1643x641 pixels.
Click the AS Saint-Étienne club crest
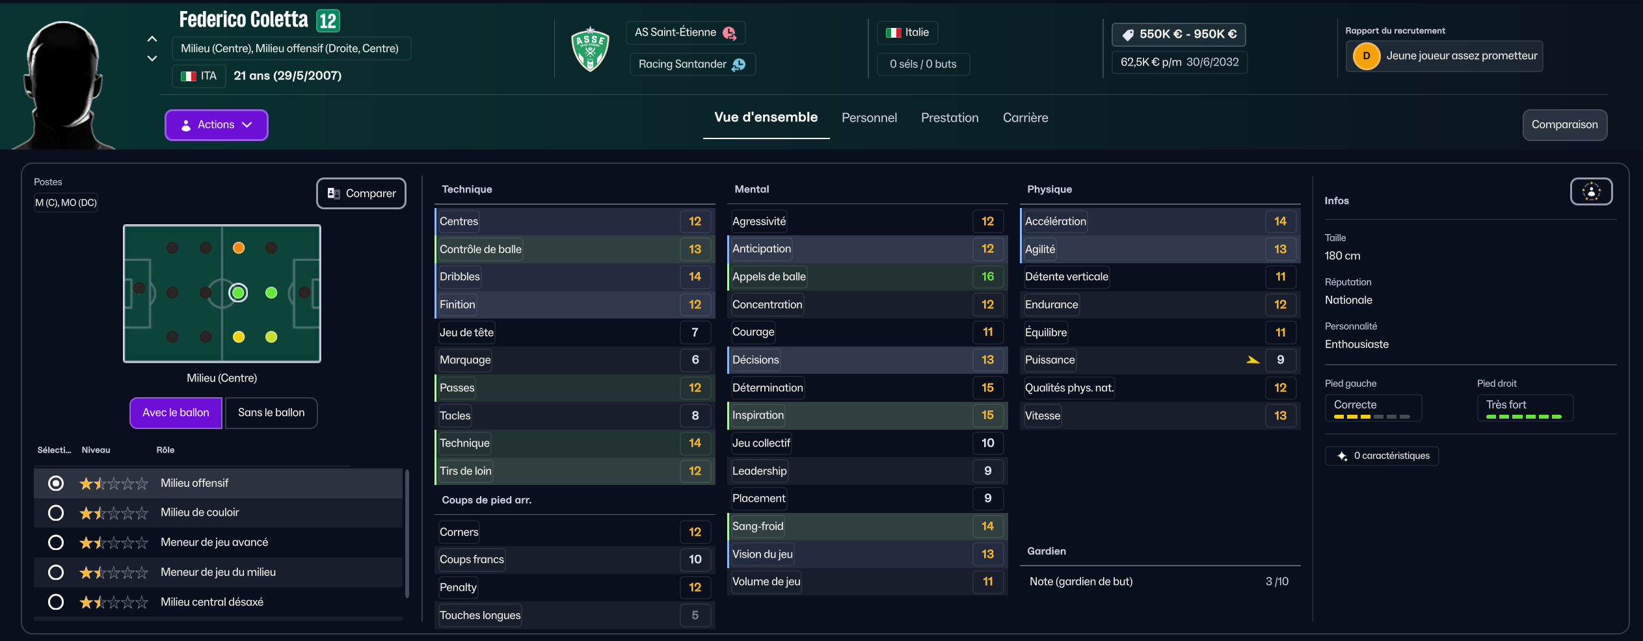[590, 49]
